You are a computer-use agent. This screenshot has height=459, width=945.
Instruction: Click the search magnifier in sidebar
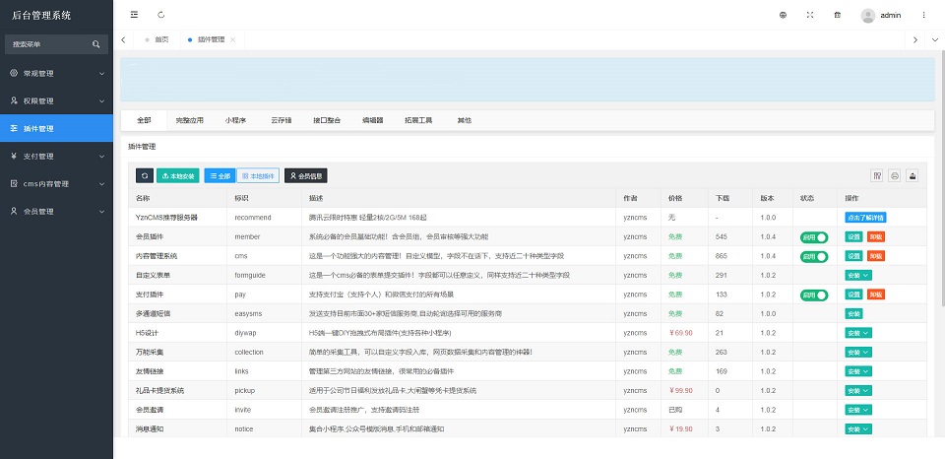(x=96, y=44)
